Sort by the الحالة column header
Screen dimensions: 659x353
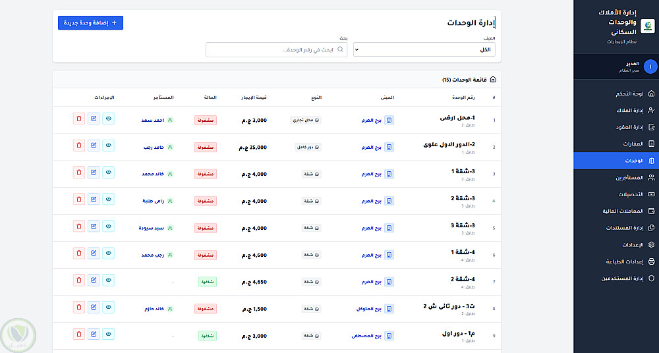[x=206, y=97]
